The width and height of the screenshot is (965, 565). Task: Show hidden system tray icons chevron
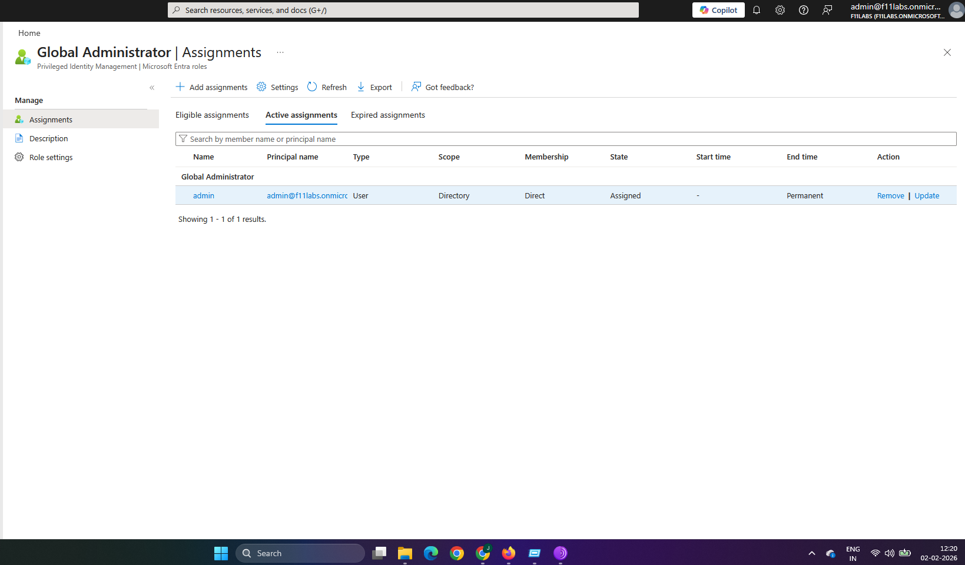pyautogui.click(x=812, y=553)
